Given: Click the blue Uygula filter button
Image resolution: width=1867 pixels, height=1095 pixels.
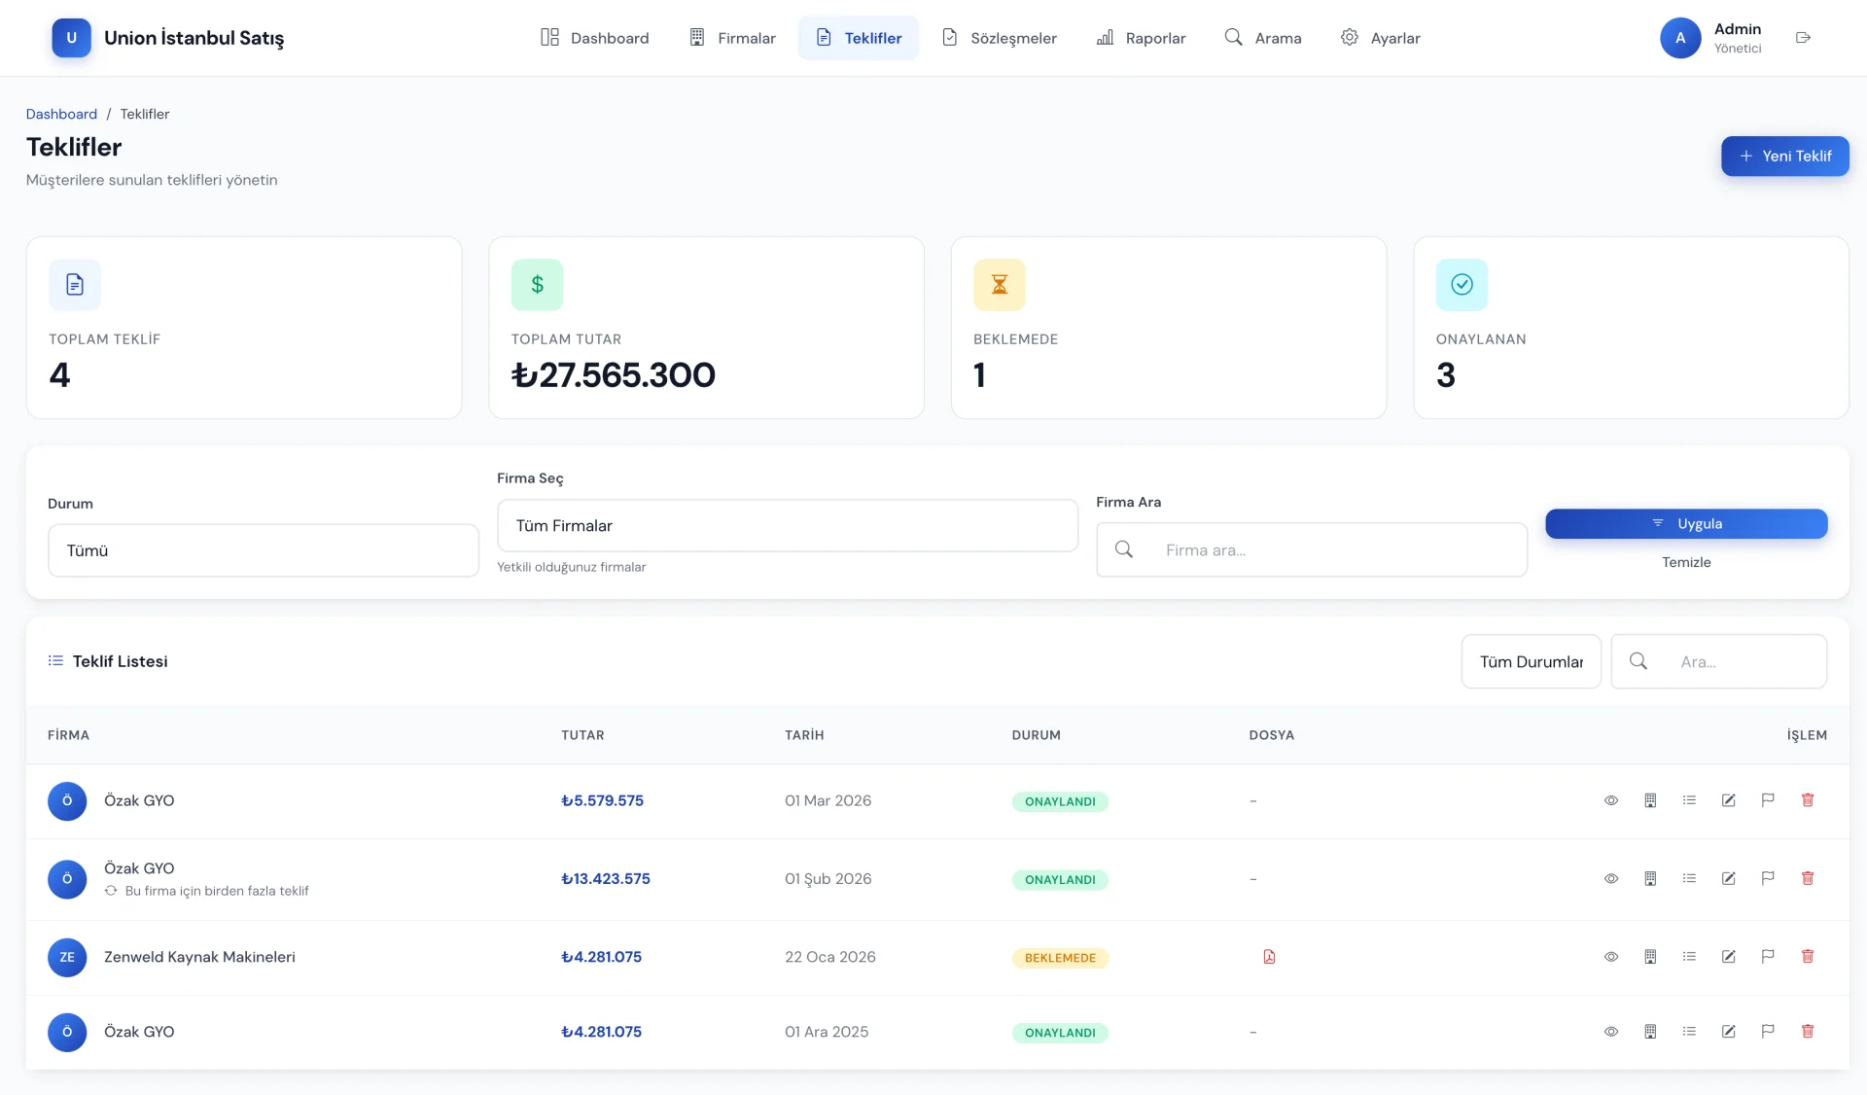Looking at the screenshot, I should (x=1686, y=524).
